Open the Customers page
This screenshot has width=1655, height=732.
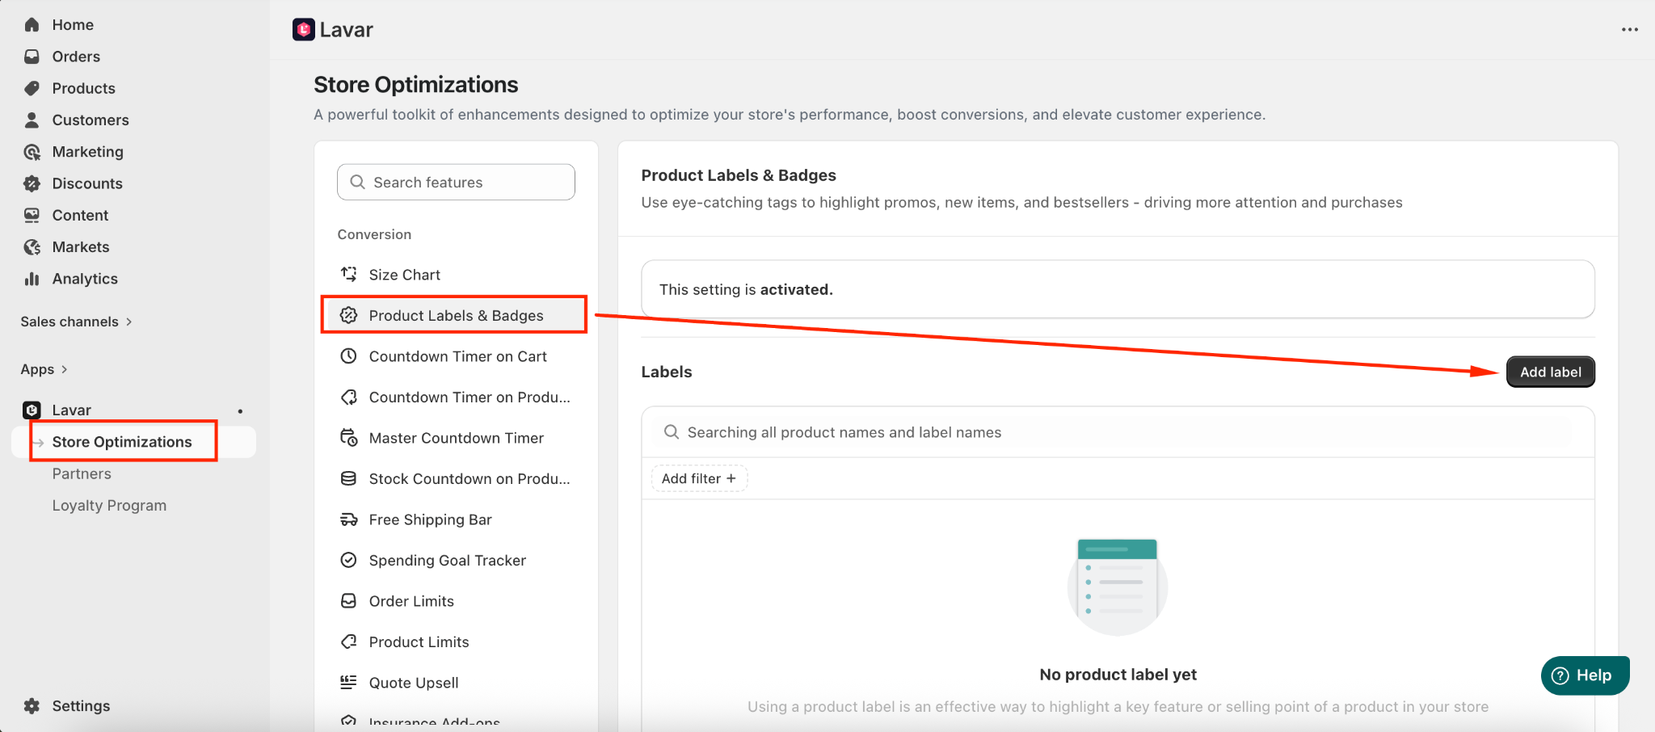coord(91,120)
